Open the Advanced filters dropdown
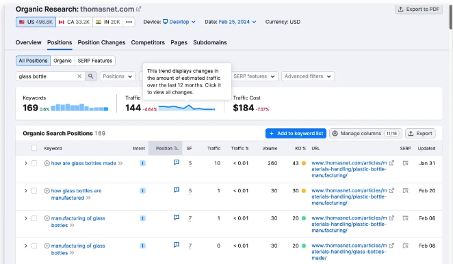The image size is (453, 264). point(308,76)
